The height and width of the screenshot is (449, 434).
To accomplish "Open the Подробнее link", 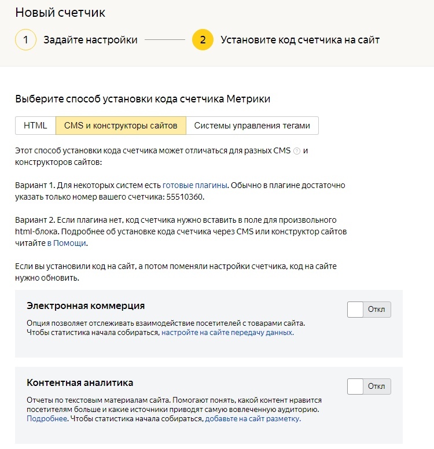I will pyautogui.click(x=47, y=418).
